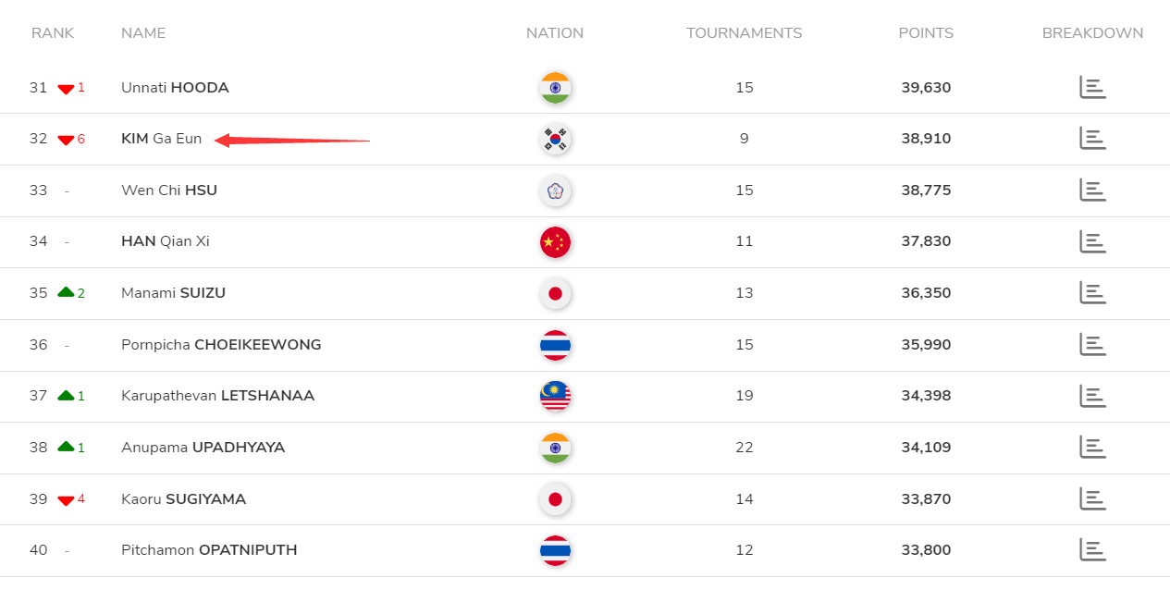Click the China flag in Han's row
This screenshot has width=1170, height=590.
pyautogui.click(x=555, y=242)
